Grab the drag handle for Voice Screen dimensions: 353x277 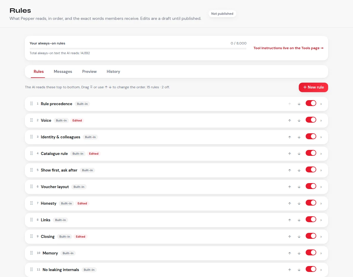point(31,120)
